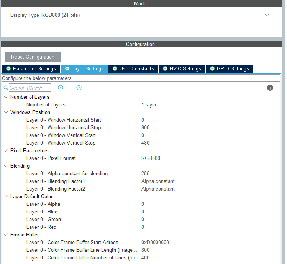Screen dimensions: 287x264
Task: Edit Frame Buffer Line Length value 800
Action: [x=145, y=250]
